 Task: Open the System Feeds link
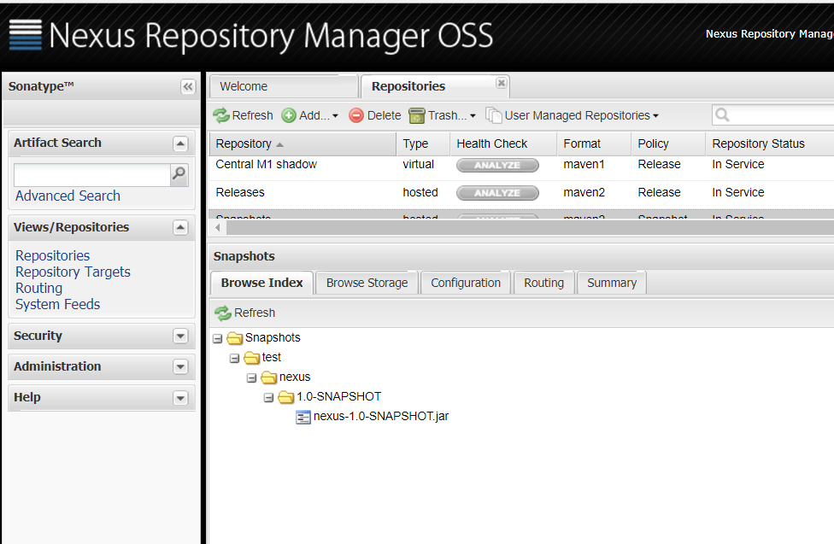57,304
